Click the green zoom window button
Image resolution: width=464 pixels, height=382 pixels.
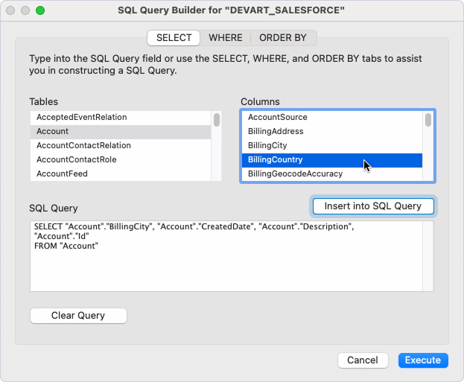tap(40, 10)
